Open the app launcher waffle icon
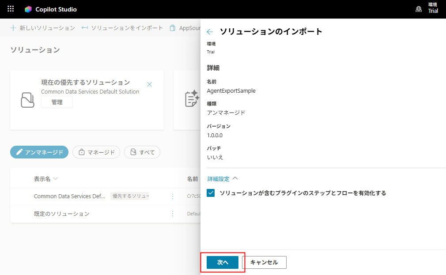 [x=11, y=9]
